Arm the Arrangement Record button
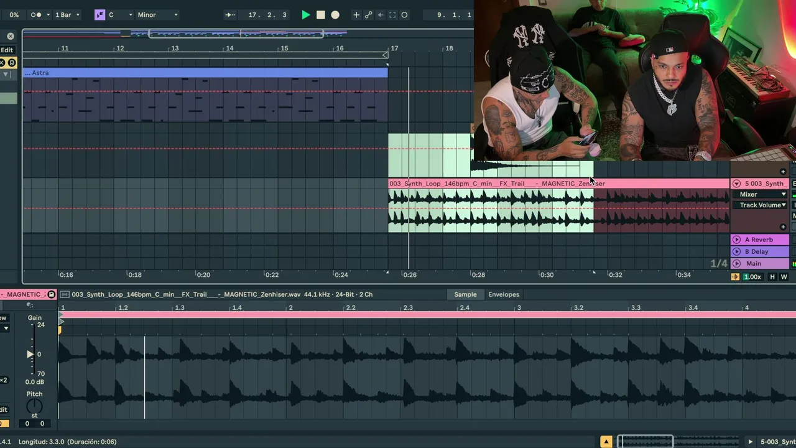Image resolution: width=796 pixels, height=448 pixels. pyautogui.click(x=335, y=15)
